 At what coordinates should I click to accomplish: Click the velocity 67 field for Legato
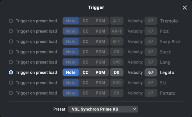[x=151, y=73]
